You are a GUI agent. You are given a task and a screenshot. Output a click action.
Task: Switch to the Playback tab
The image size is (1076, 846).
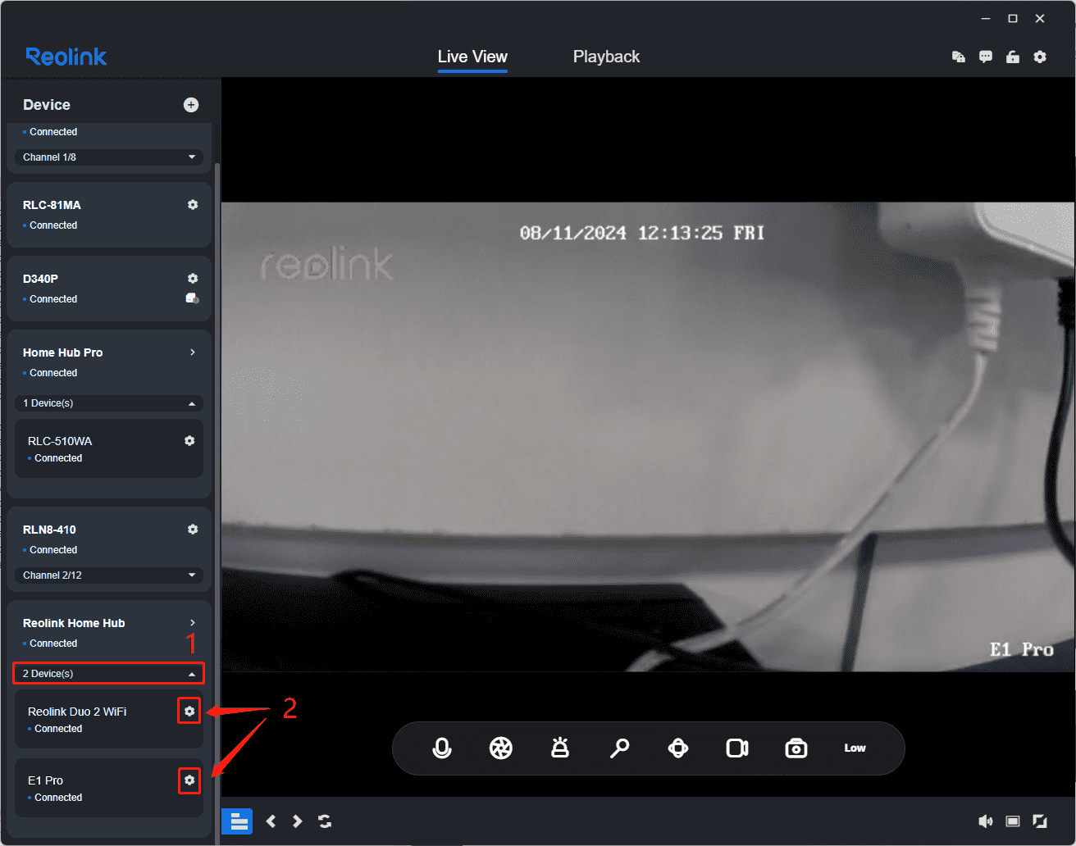pyautogui.click(x=606, y=57)
